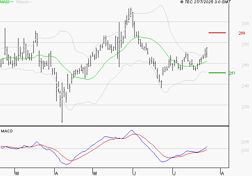This screenshot has width=252, height=176.
Task: Click the 240 price axis label
Action: (245, 86)
